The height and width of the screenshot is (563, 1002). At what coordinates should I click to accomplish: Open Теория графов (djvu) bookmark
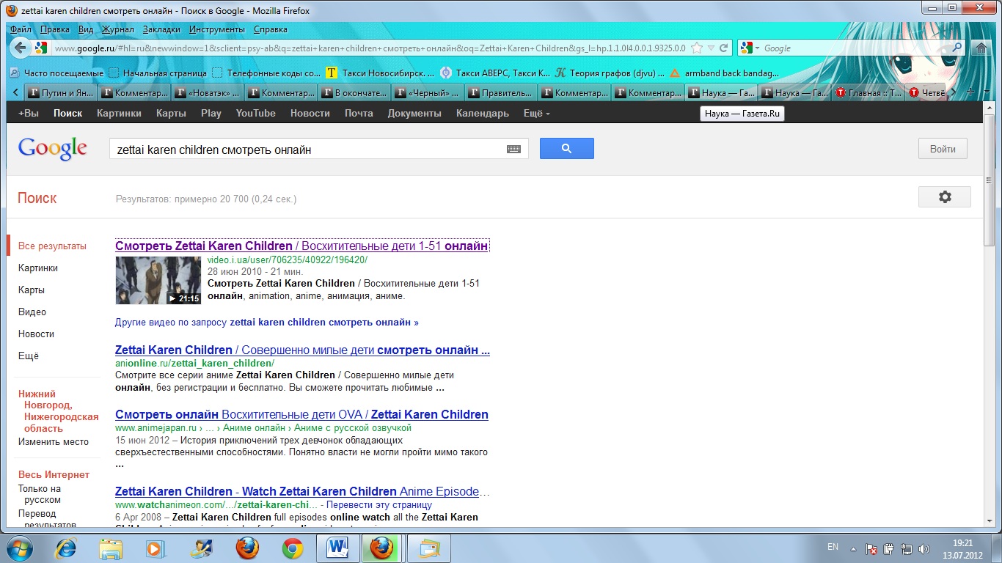pyautogui.click(x=610, y=73)
